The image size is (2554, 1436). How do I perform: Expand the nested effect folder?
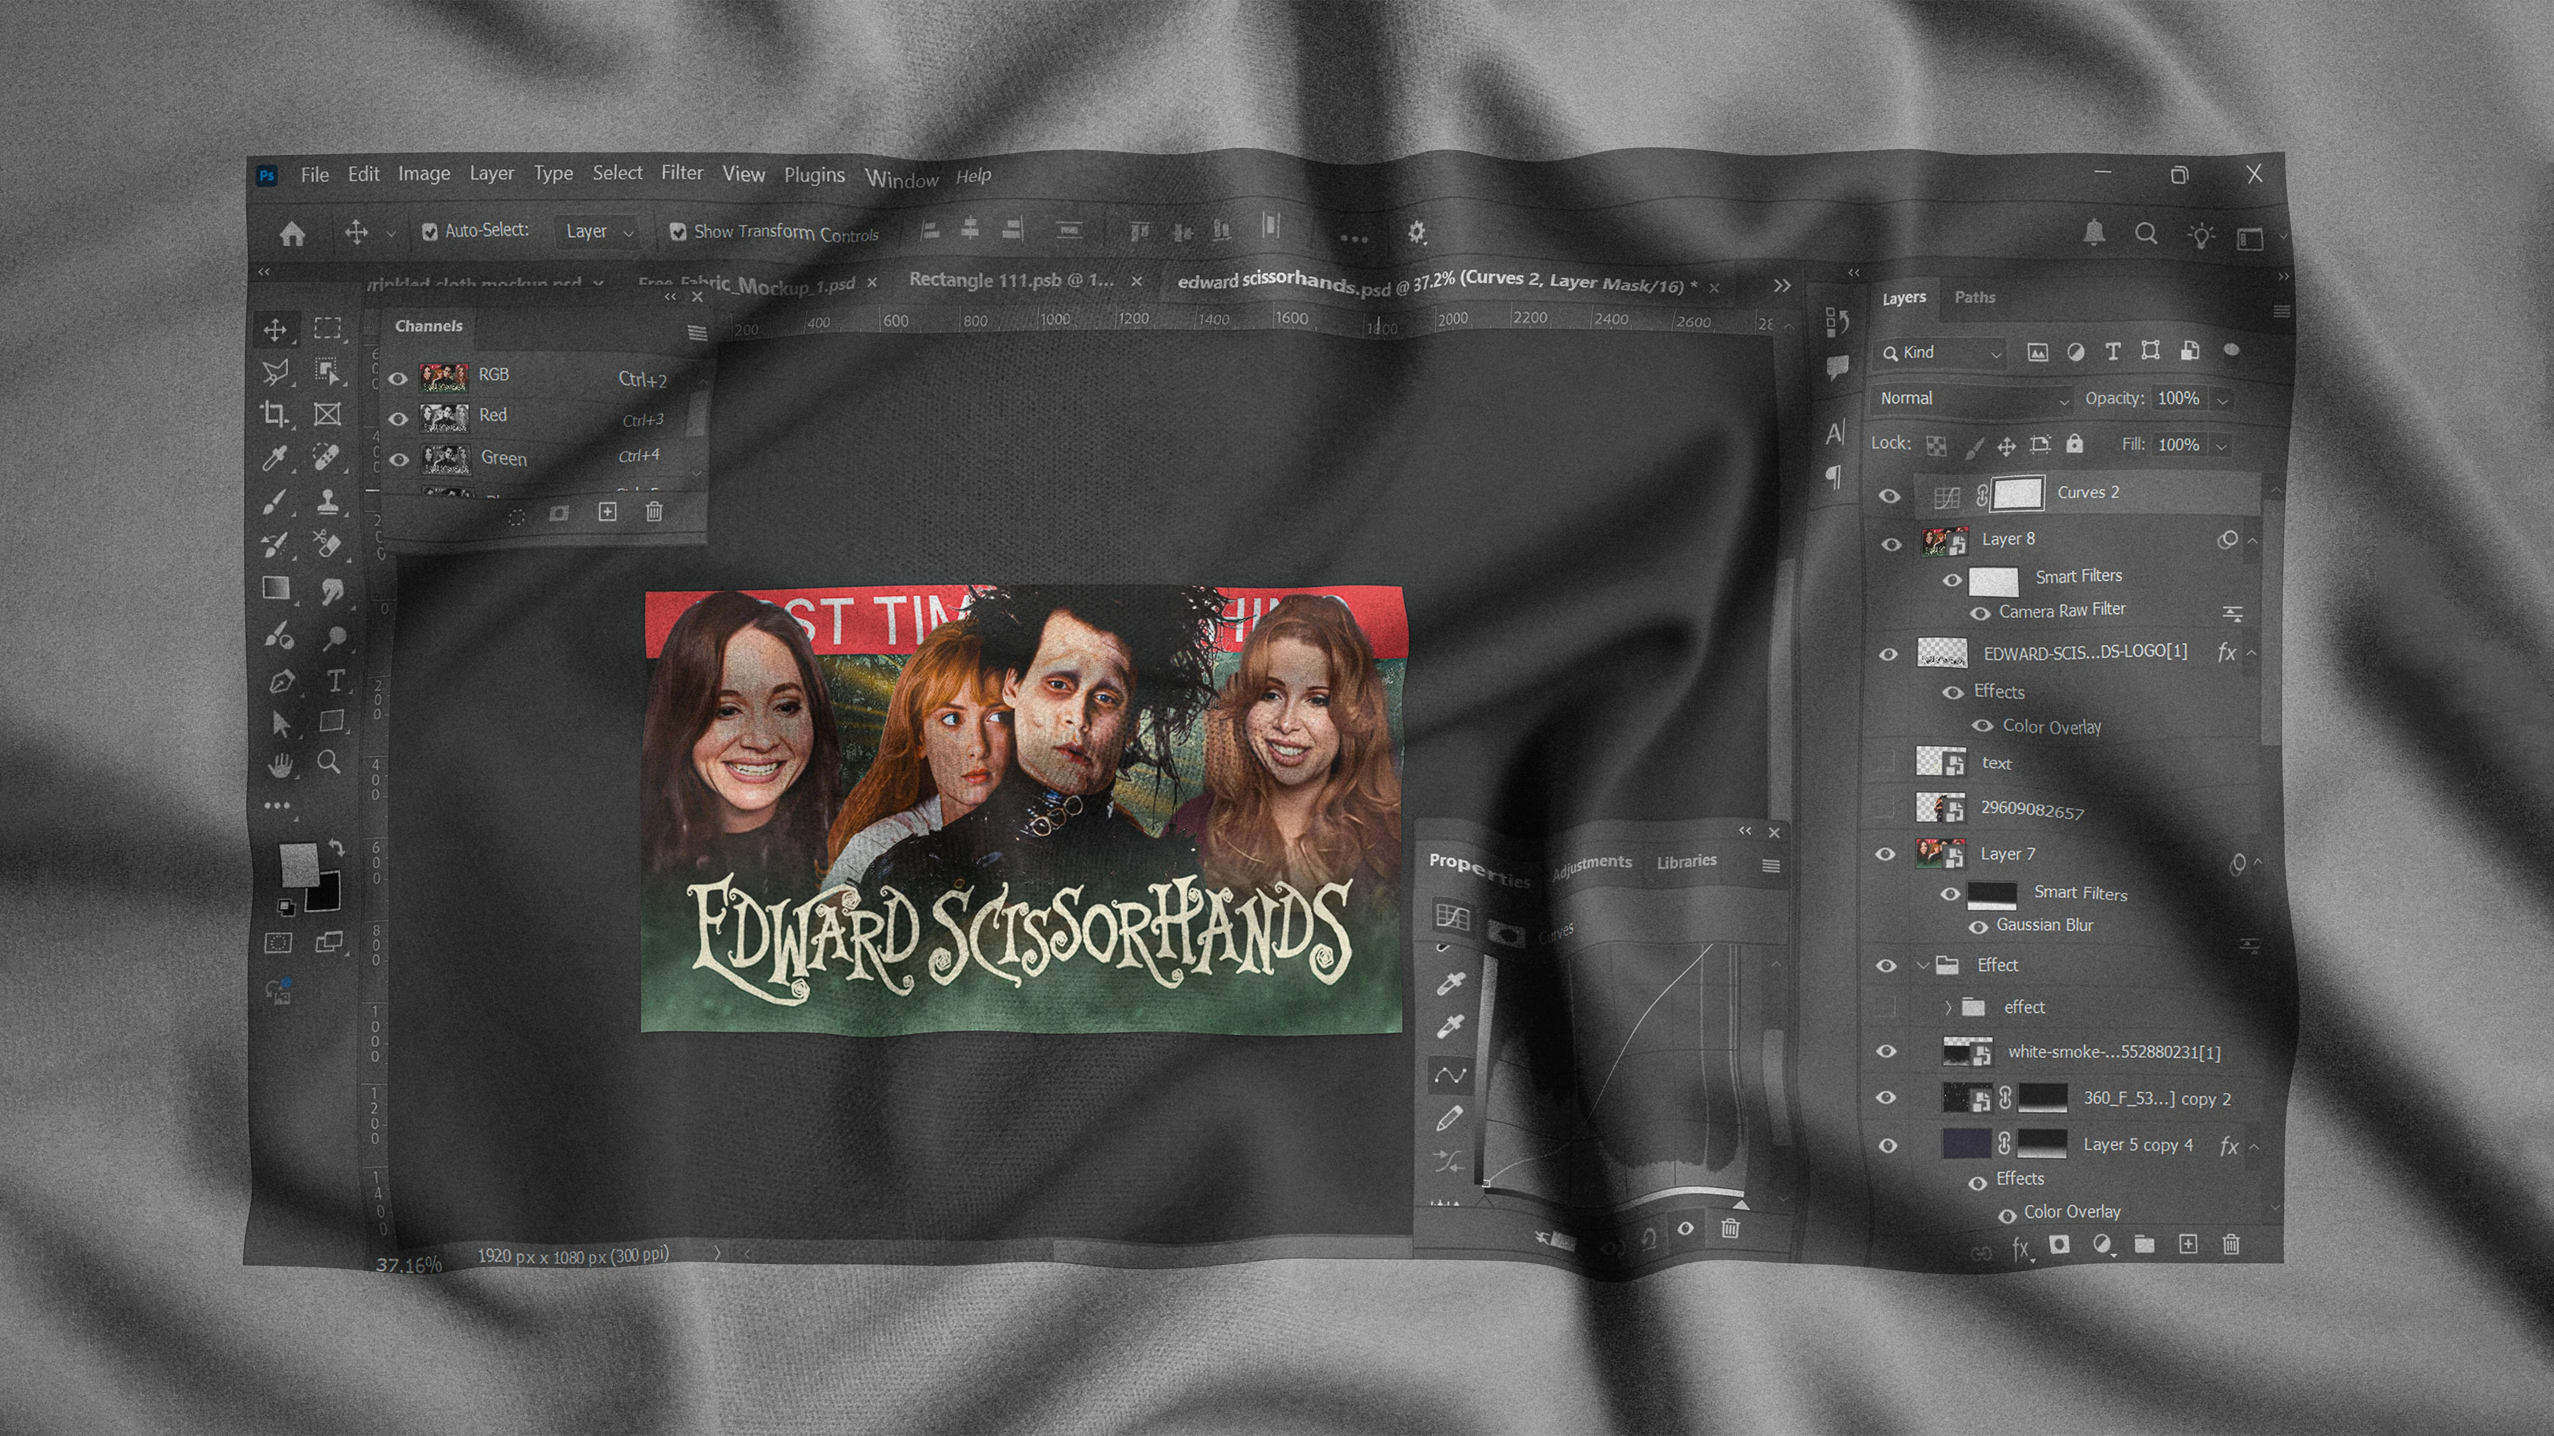(x=1947, y=1007)
